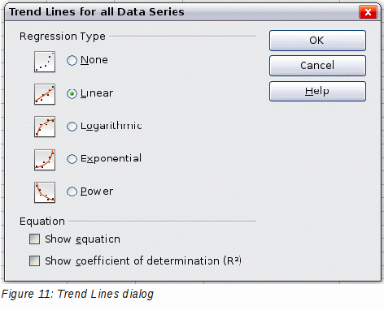384x310 pixels.
Task: Select the Exponential radio button
Action: 72,159
